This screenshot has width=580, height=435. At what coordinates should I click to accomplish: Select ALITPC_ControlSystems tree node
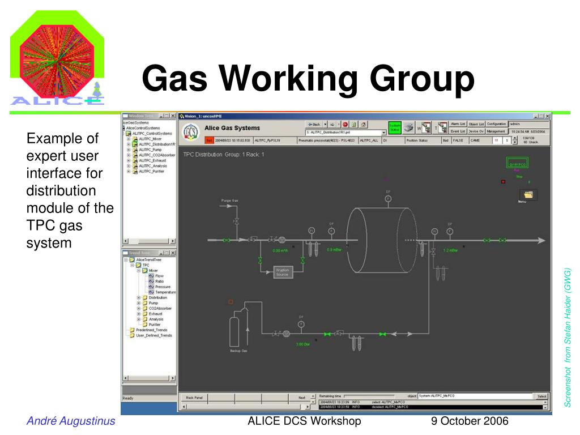(152, 134)
